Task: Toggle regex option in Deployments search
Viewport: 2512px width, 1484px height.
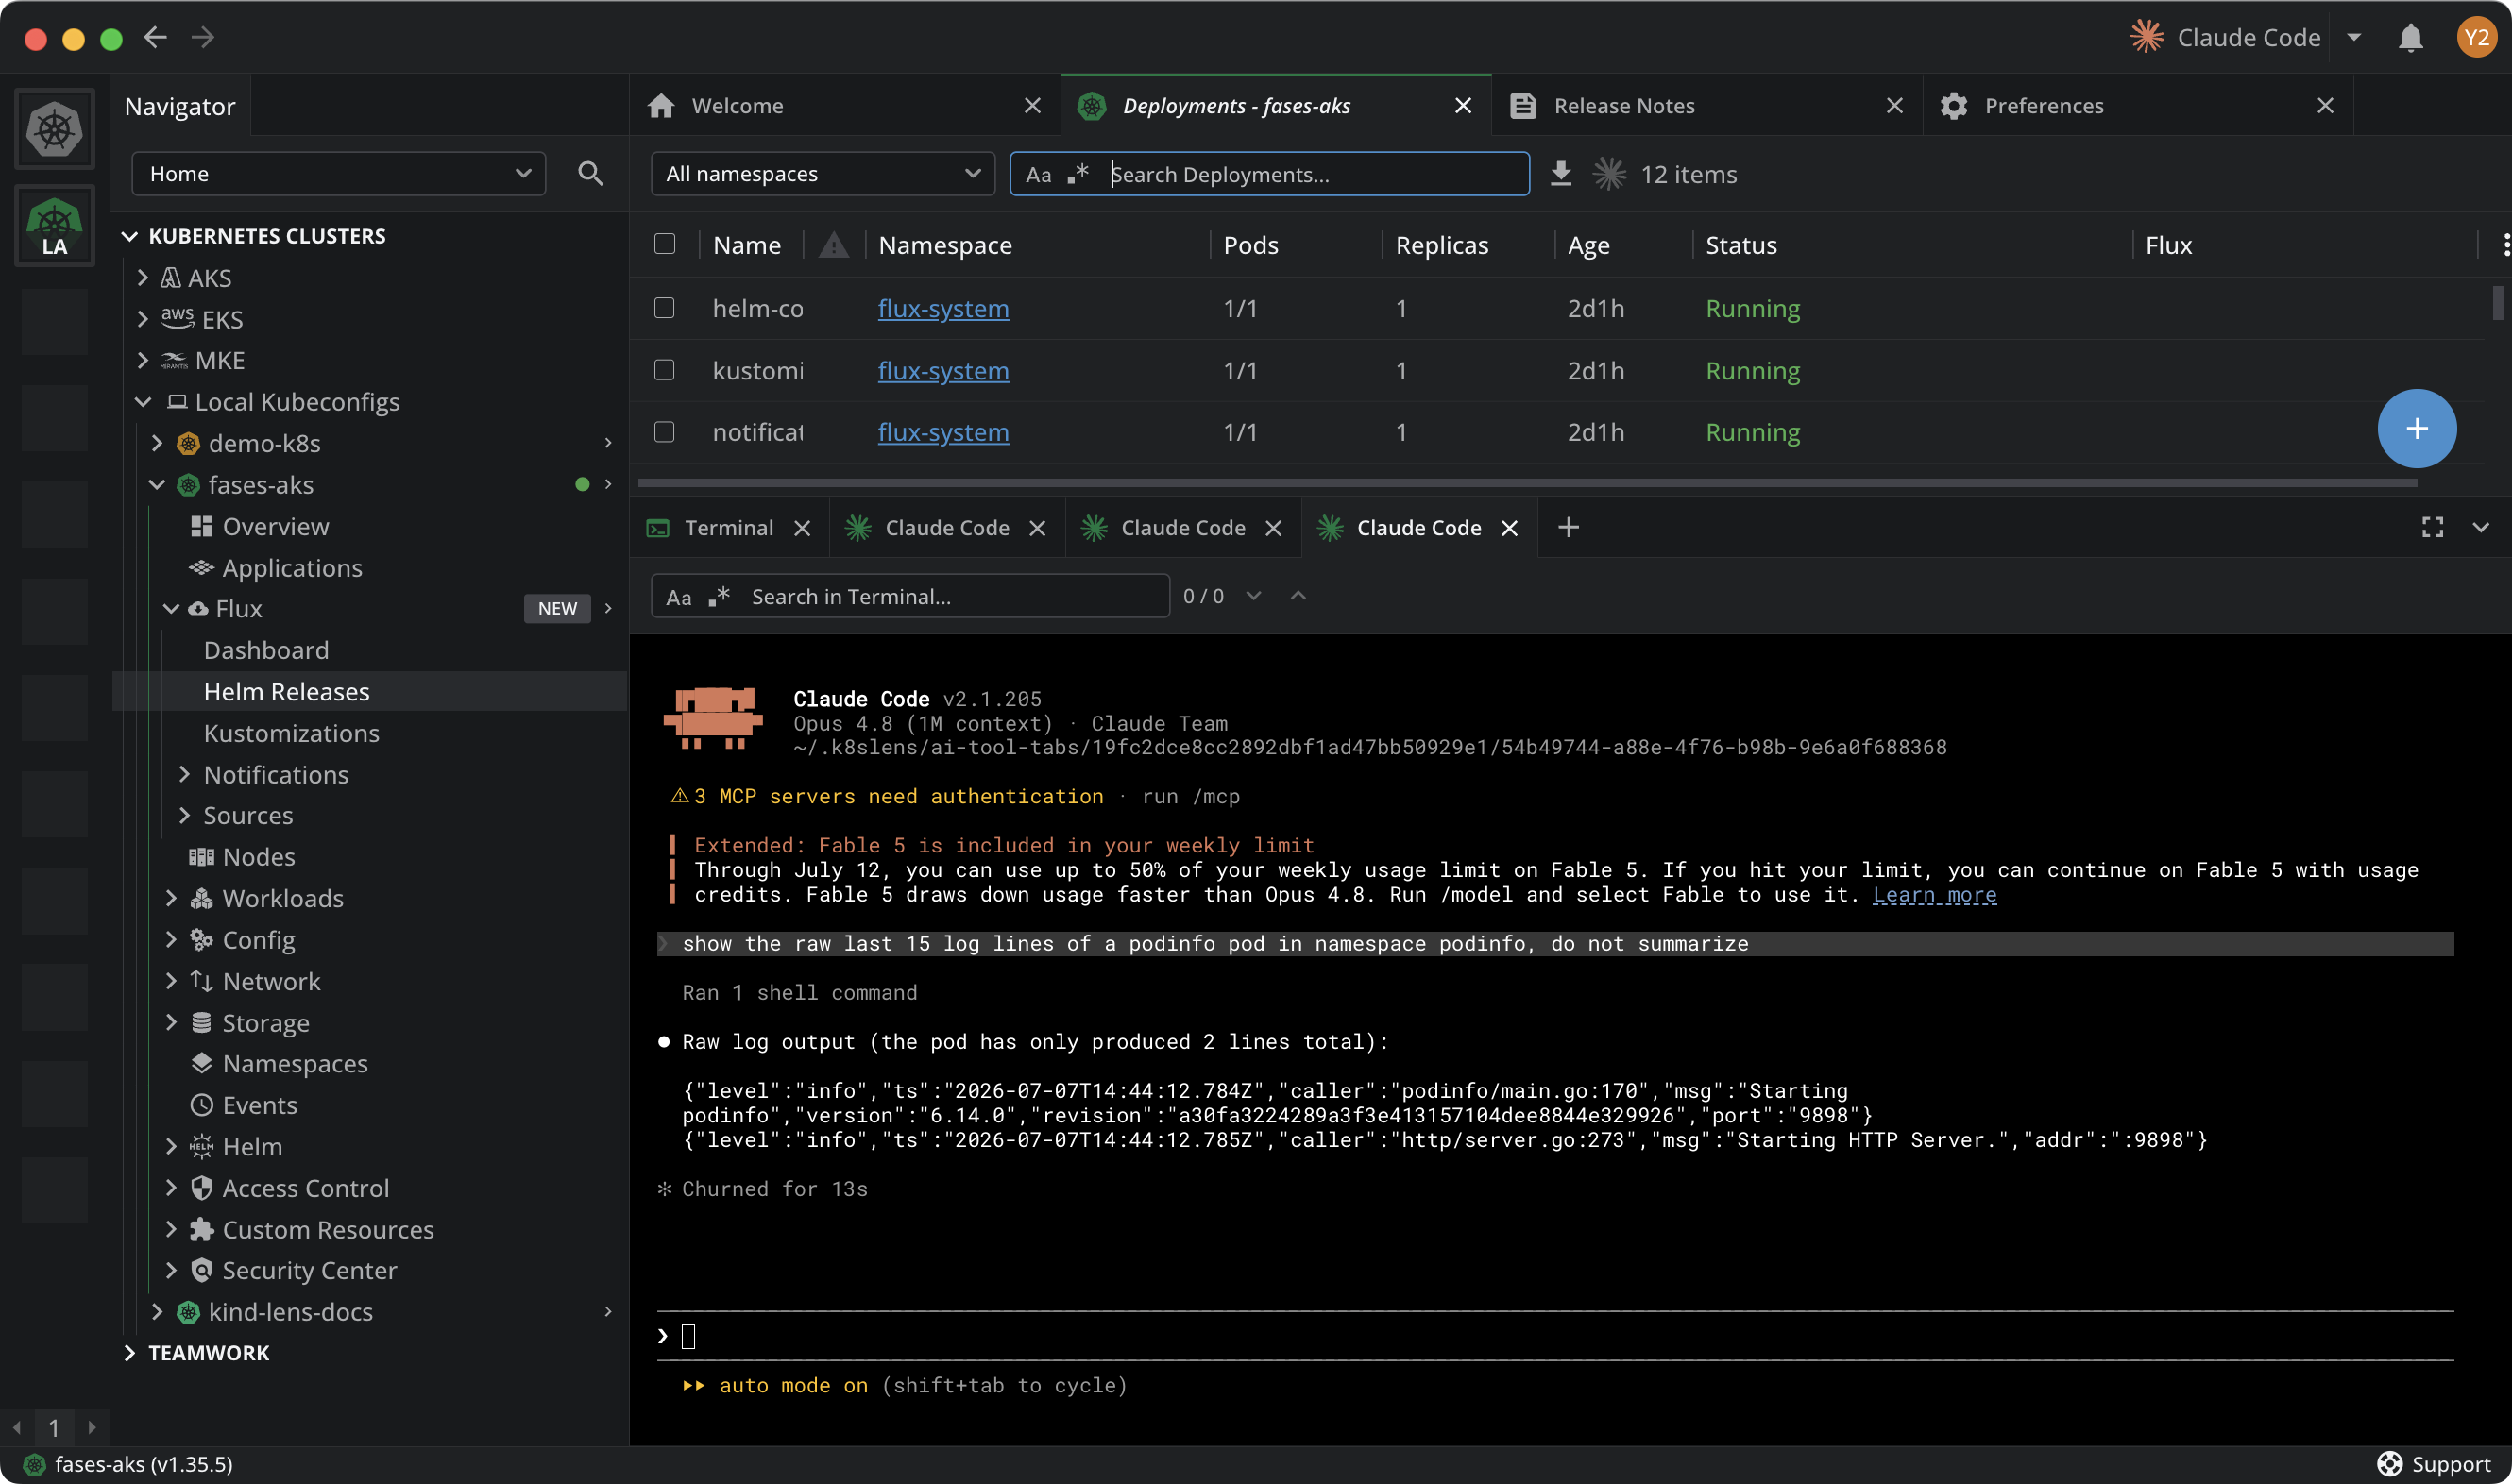Action: pos(1078,174)
